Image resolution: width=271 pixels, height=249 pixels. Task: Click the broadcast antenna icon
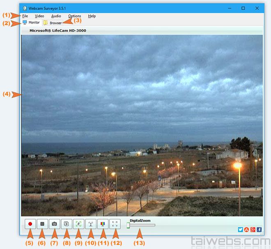(x=90, y=224)
